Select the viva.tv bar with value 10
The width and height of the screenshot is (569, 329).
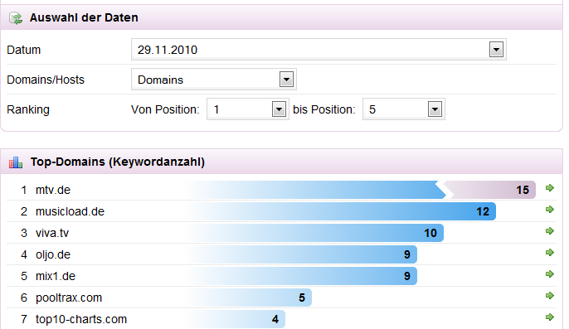[x=315, y=233]
